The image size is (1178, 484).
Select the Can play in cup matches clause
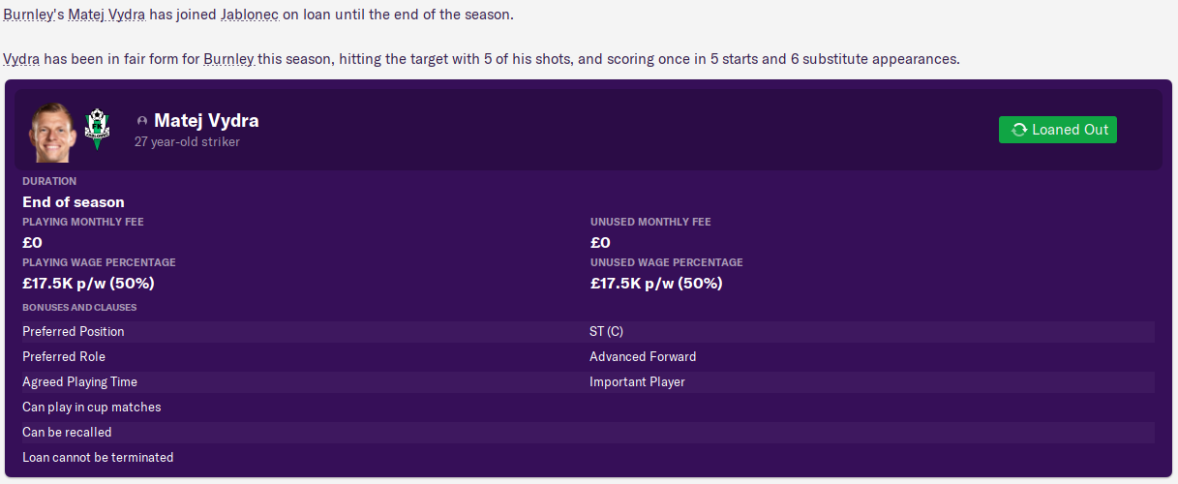[92, 408]
